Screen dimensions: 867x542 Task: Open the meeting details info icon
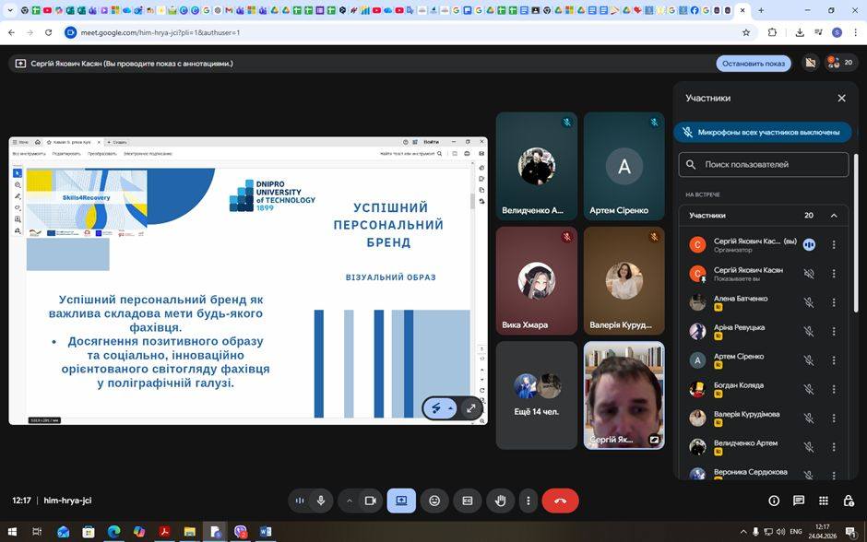click(x=774, y=501)
